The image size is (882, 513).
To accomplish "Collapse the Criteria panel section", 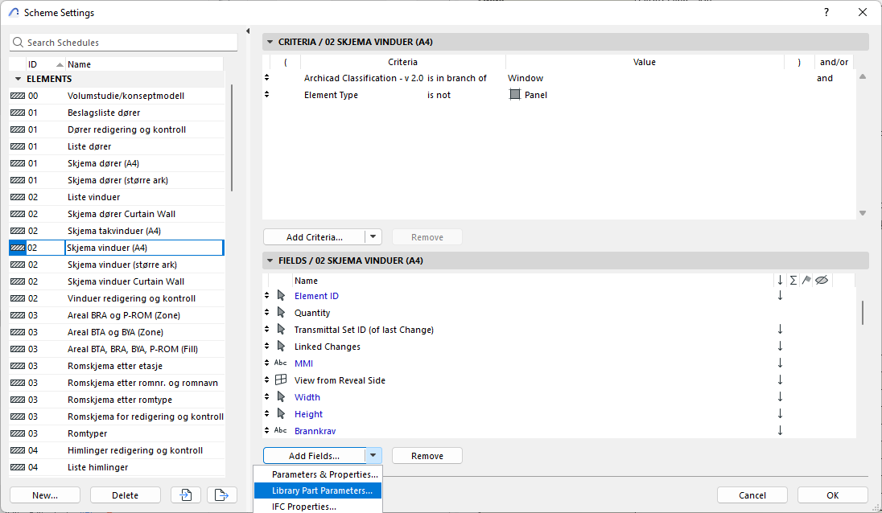I will coord(270,42).
